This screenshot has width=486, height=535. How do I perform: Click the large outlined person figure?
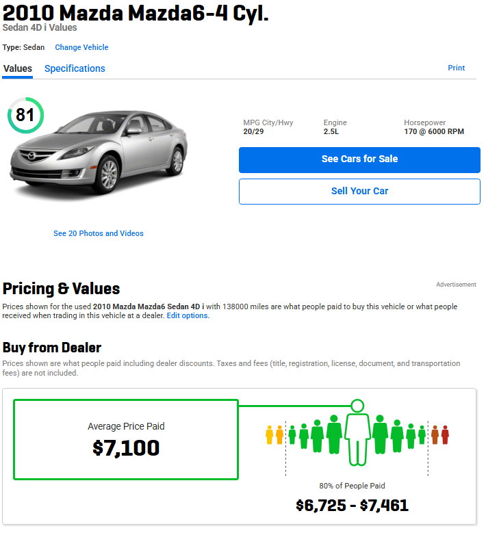click(357, 433)
